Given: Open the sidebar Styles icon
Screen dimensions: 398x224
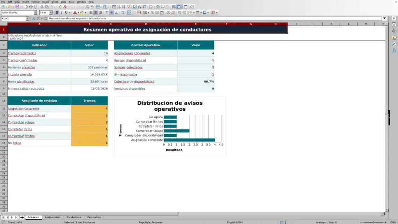Looking at the screenshot, I should (394, 31).
